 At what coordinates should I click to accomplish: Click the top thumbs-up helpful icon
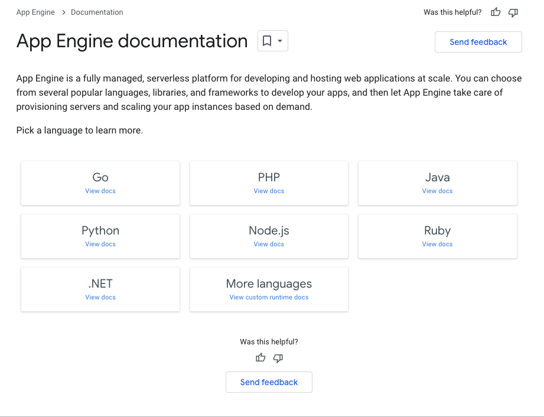click(496, 12)
